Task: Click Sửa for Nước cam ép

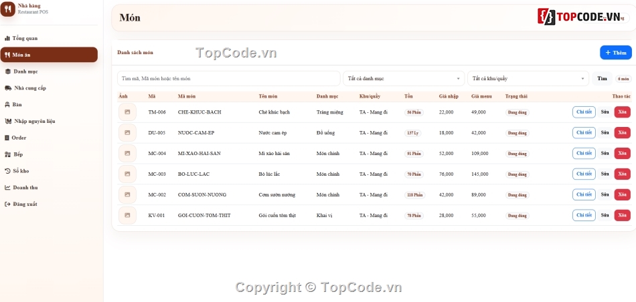Action: (605, 133)
